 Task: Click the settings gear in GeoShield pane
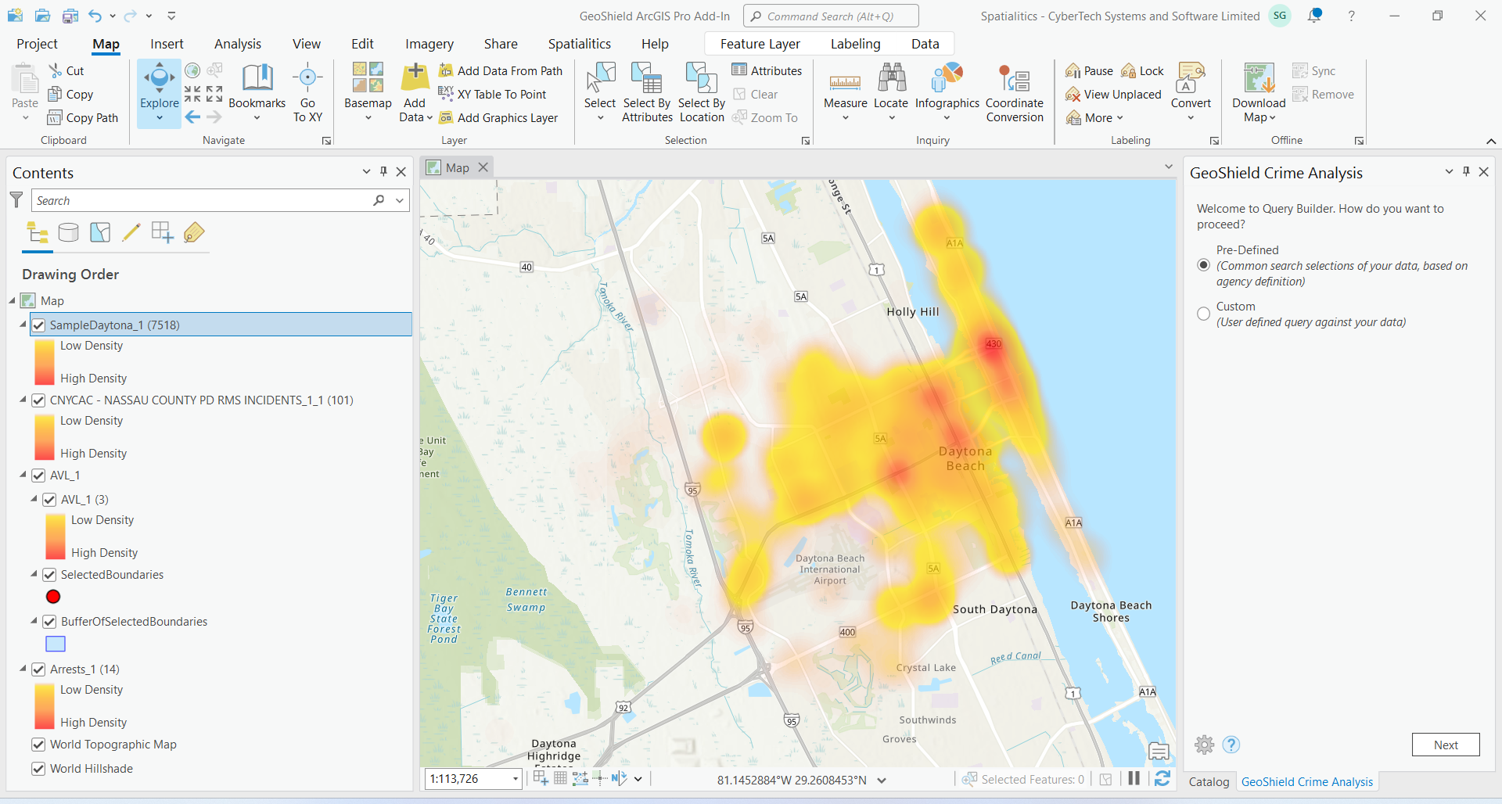pyautogui.click(x=1205, y=745)
